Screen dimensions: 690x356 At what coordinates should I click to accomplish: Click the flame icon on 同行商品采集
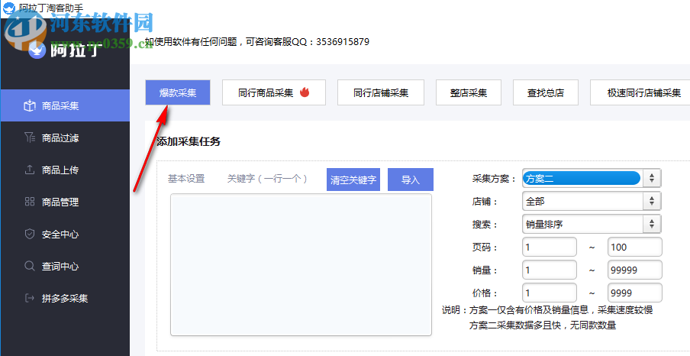pyautogui.click(x=305, y=92)
